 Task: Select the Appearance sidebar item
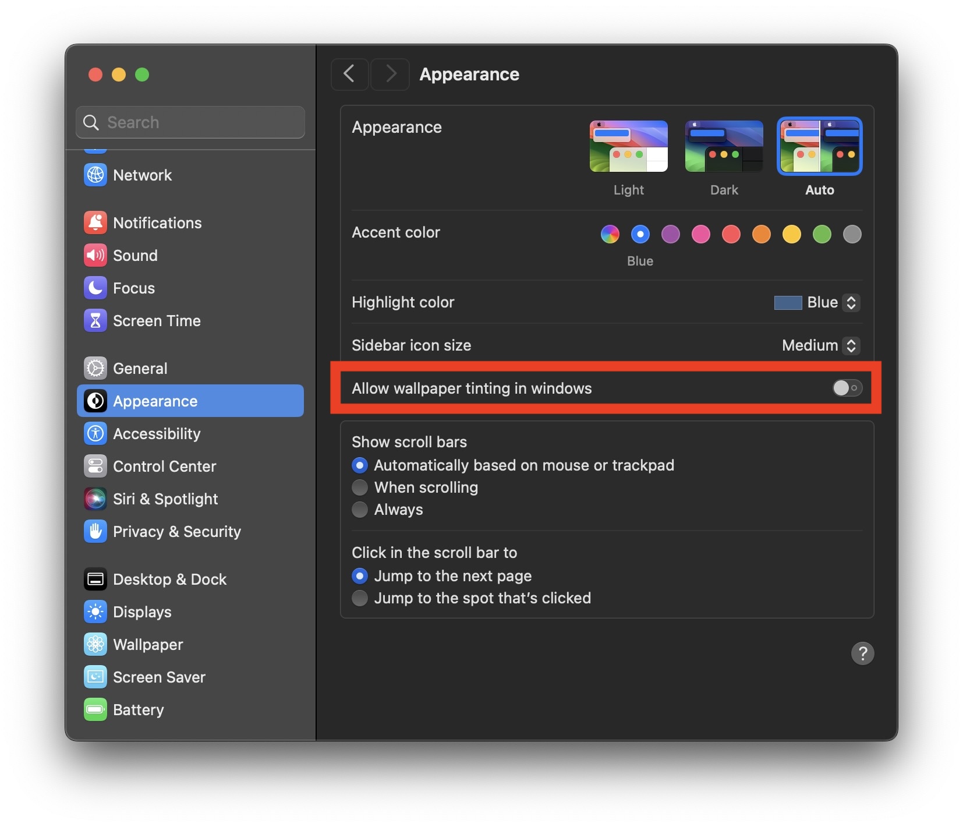pos(154,401)
